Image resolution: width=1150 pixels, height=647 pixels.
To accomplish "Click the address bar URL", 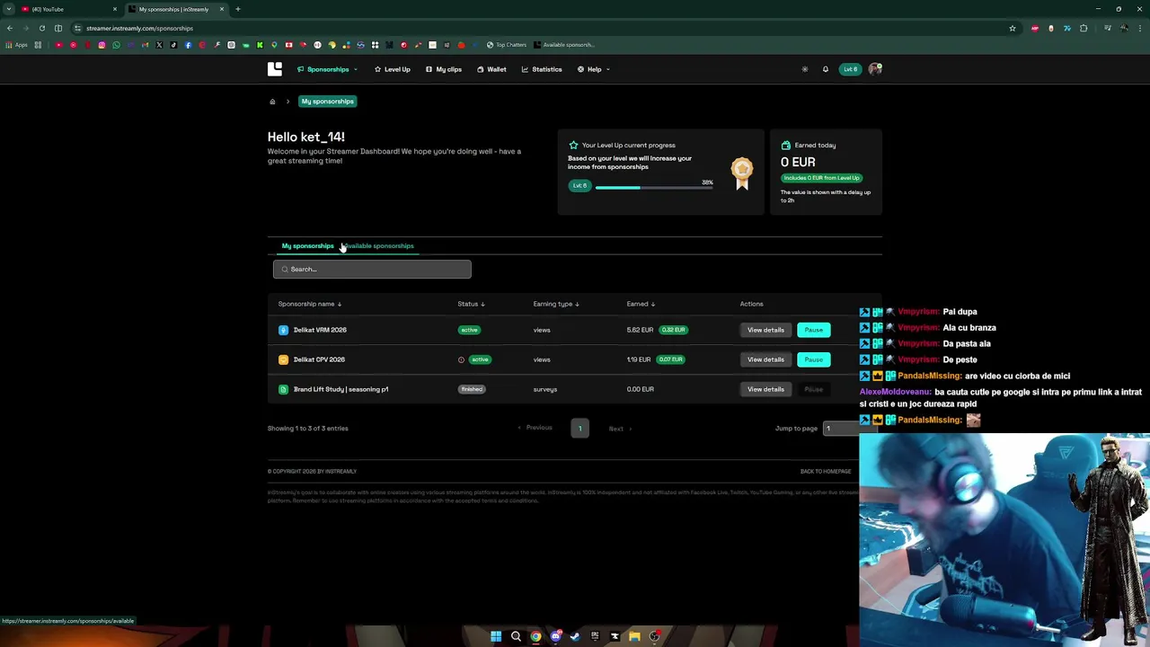I will tap(139, 28).
